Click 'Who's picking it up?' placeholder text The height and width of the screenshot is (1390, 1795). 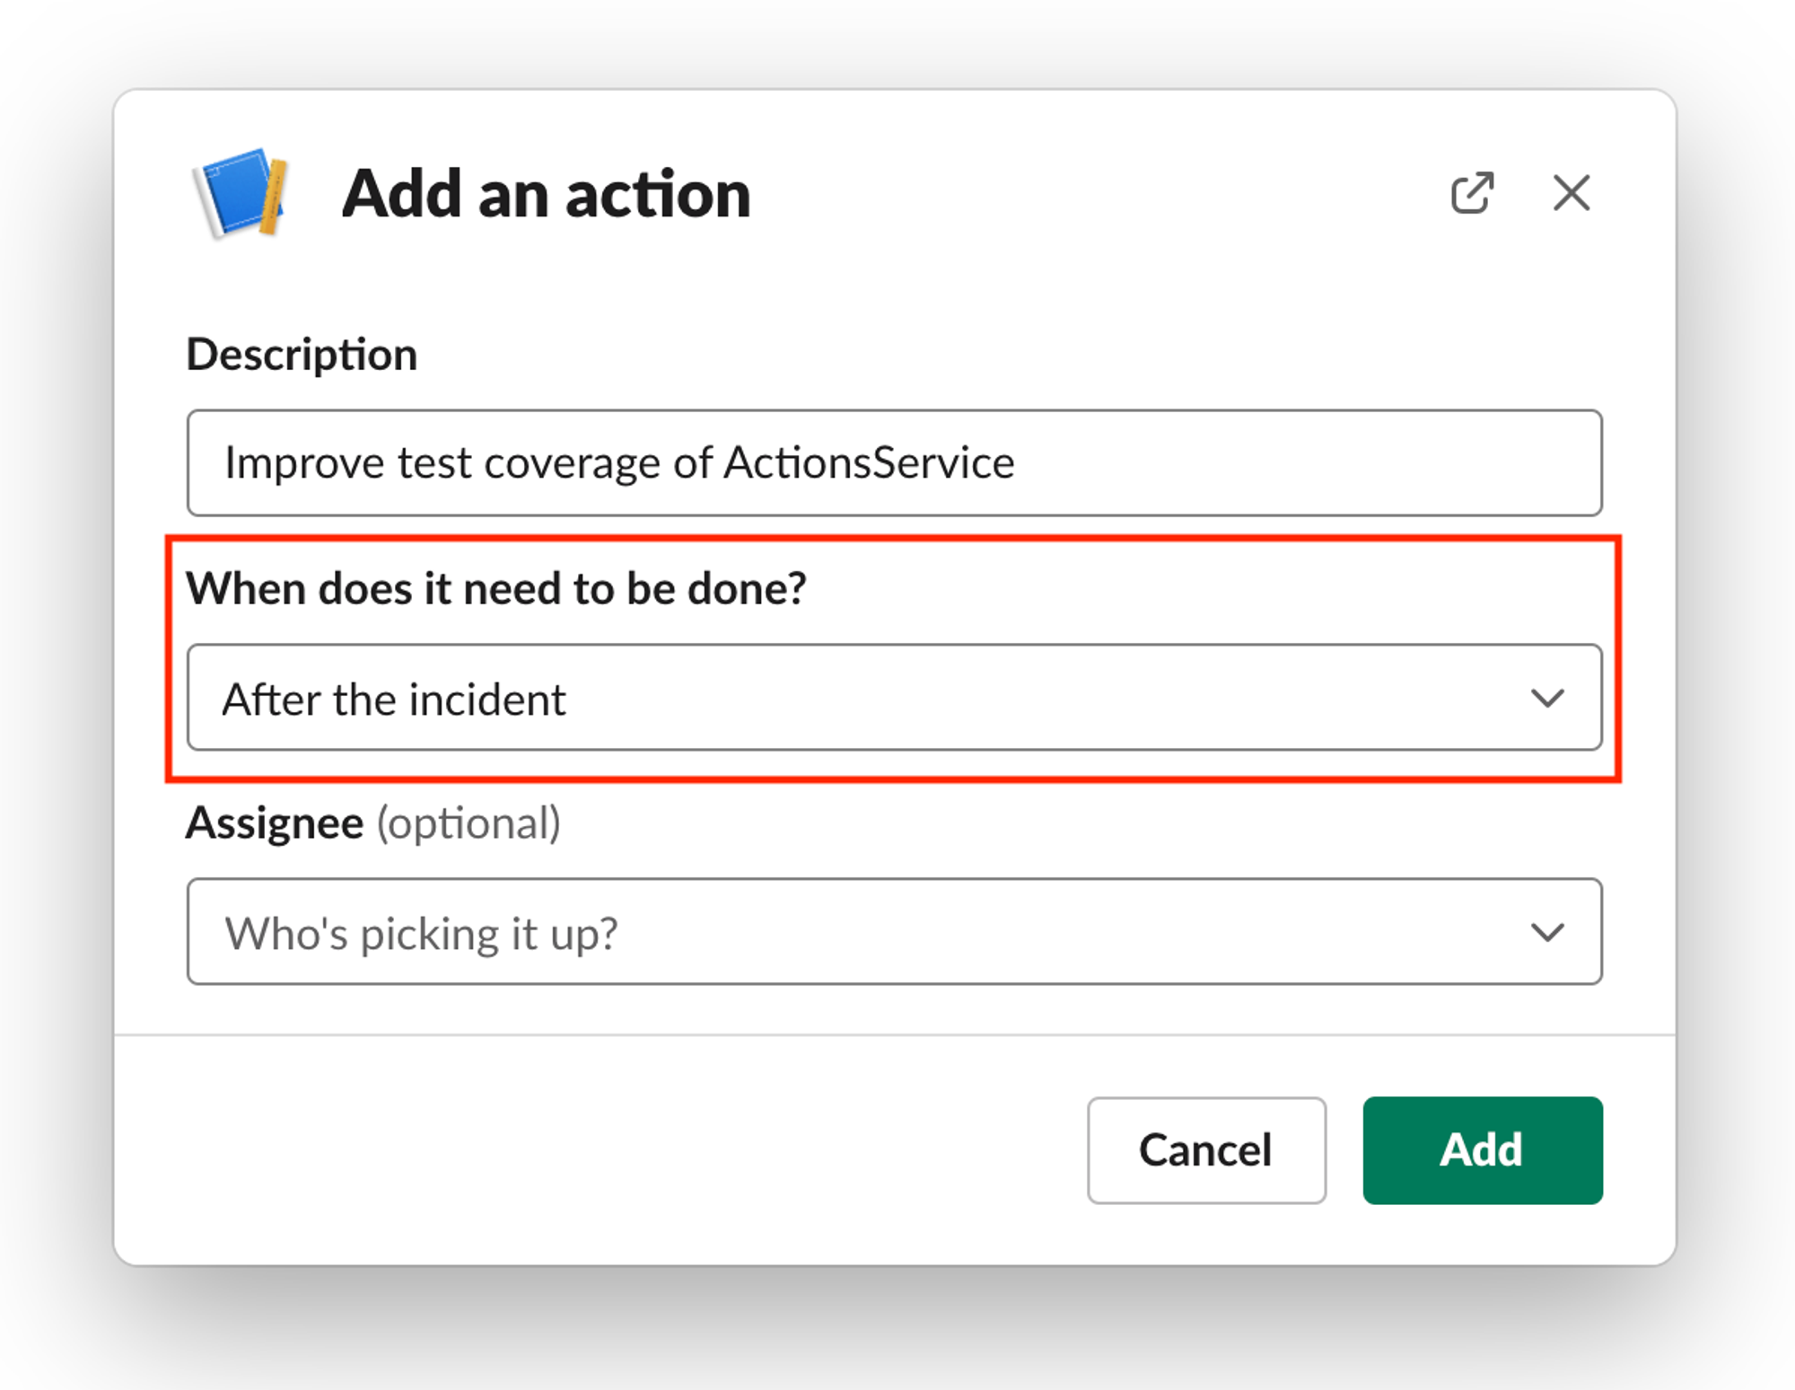421,934
